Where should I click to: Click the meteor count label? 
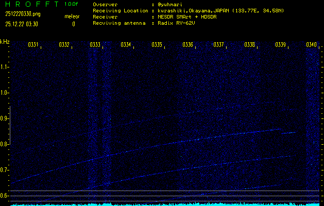[72, 16]
